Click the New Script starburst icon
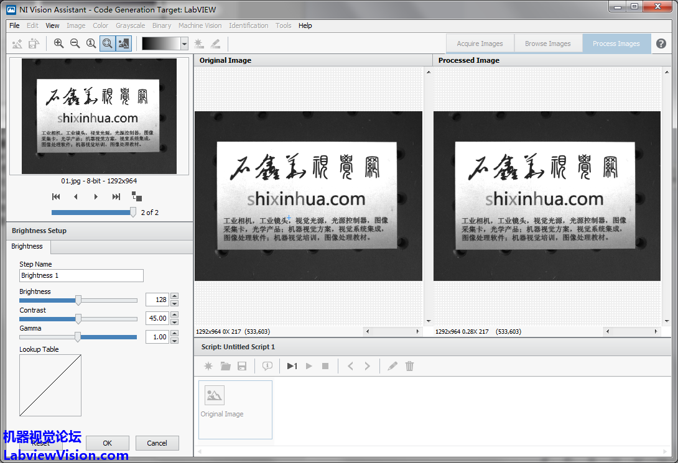 coord(208,366)
